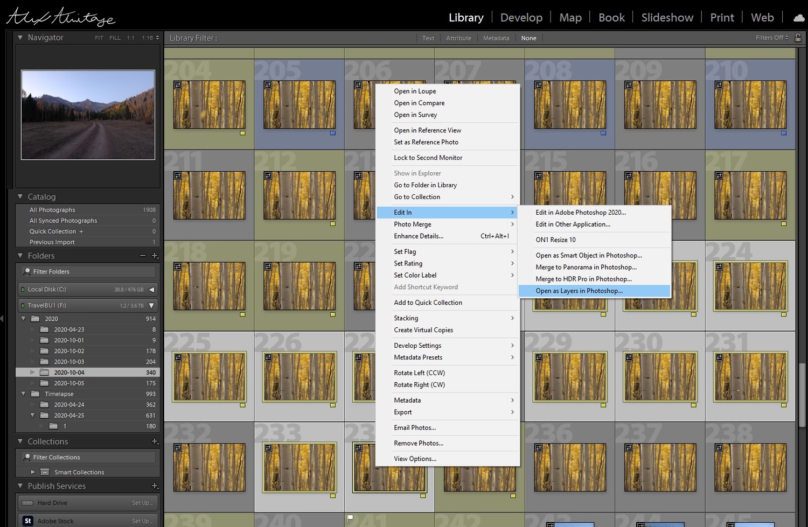
Task: Enable the Attribute filter in Library Filter
Action: [458, 38]
